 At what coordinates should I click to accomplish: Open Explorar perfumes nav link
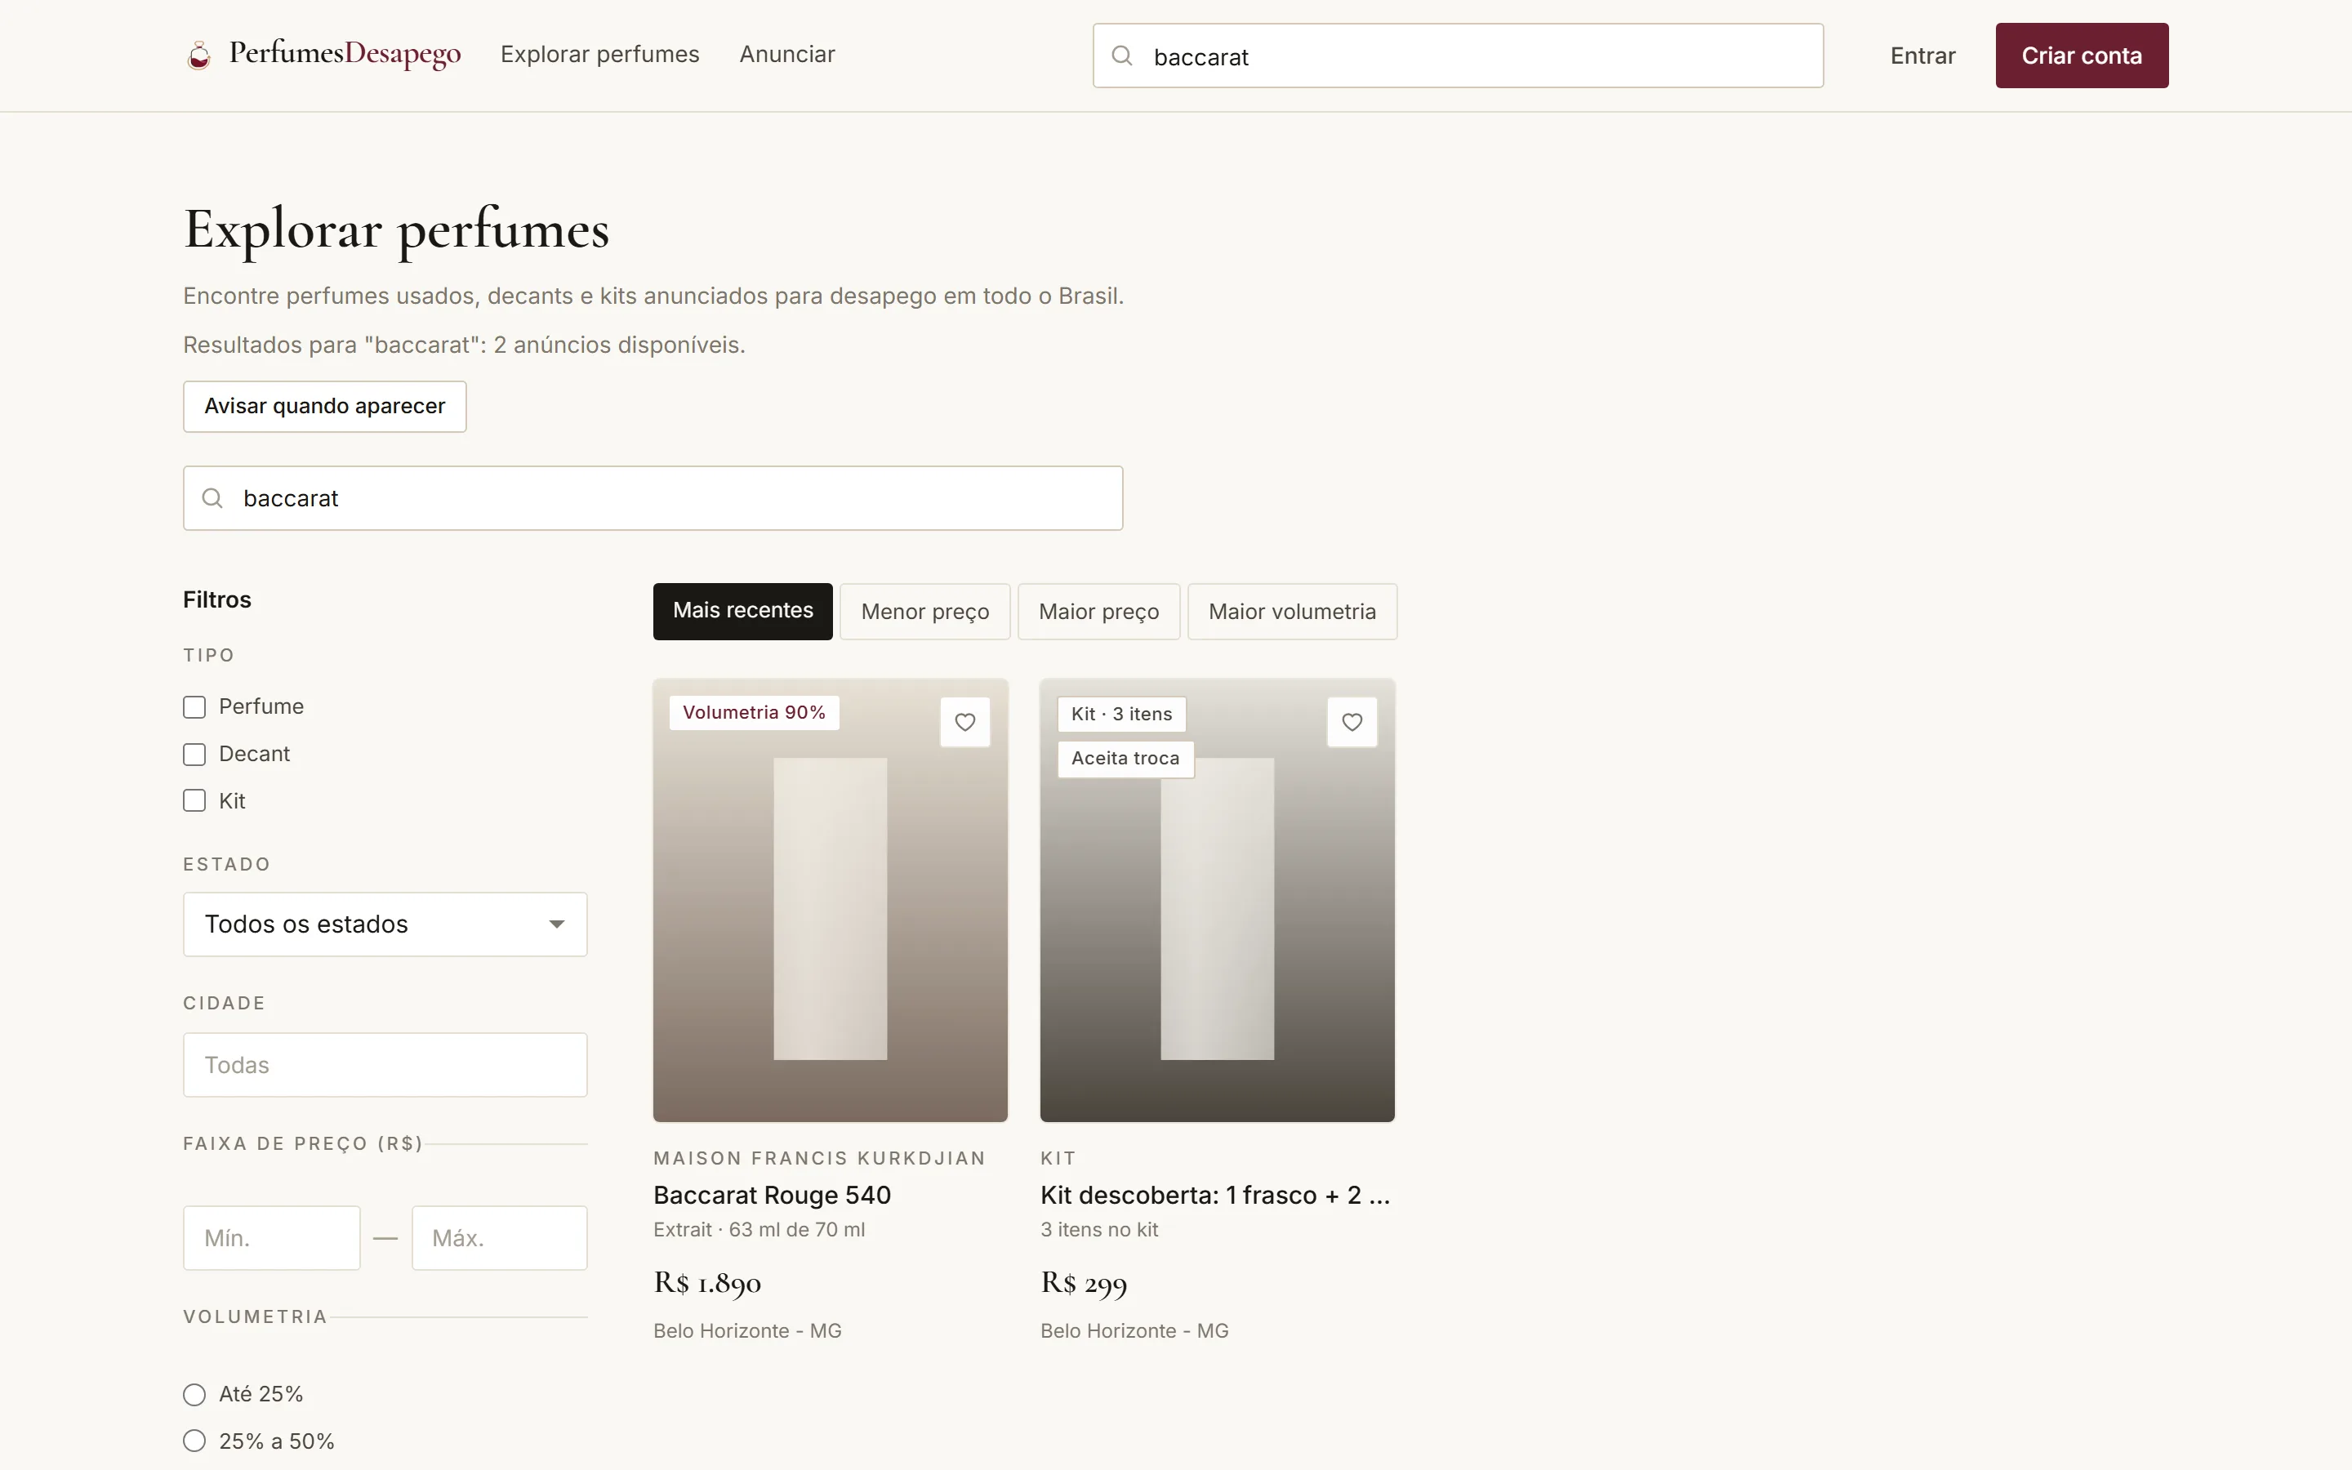click(x=599, y=55)
